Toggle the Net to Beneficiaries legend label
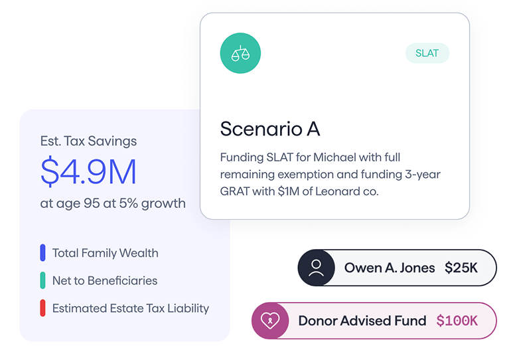Viewport: 511px width, 354px height. click(105, 280)
